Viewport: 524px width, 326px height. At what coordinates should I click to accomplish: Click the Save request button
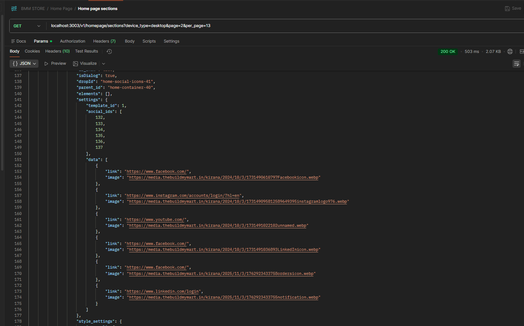click(x=513, y=9)
